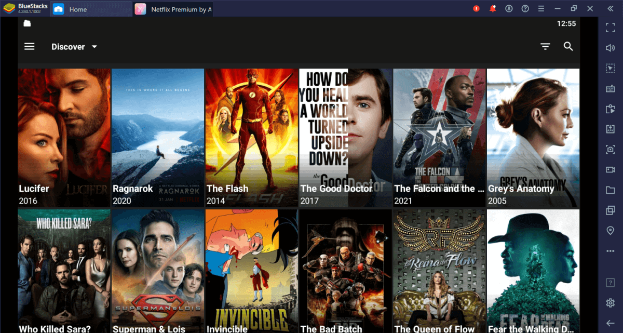Click the Netflix Premium tab app icon
This screenshot has width=623, height=333.
[x=140, y=9]
